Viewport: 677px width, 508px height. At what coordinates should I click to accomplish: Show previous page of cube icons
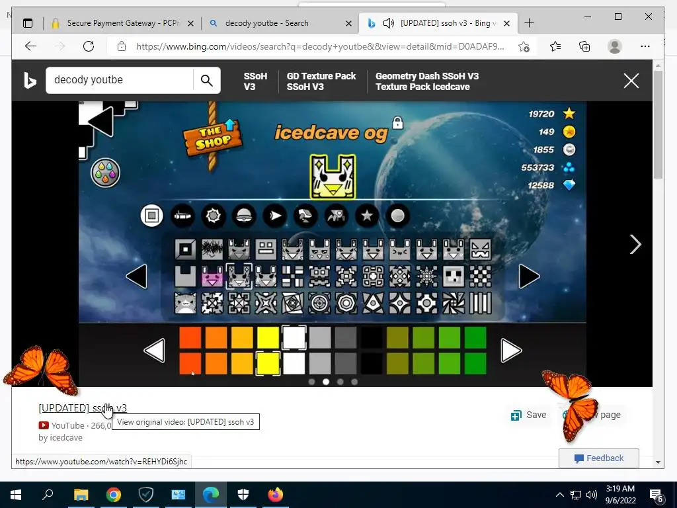(136, 276)
